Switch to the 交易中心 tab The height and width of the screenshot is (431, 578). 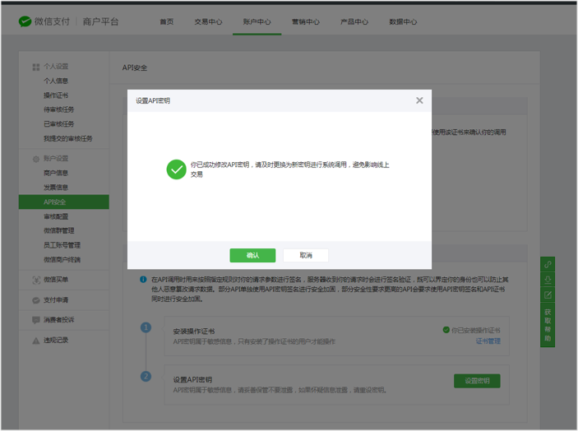(x=207, y=22)
